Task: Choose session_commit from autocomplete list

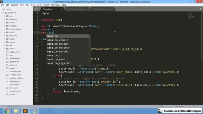Action: [x=68, y=40]
